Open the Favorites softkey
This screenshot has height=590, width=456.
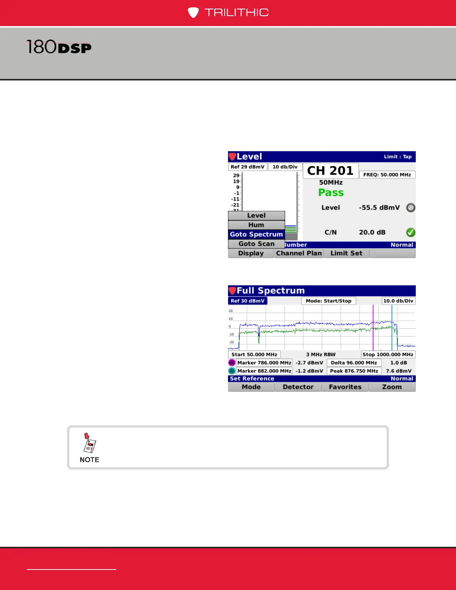coord(345,387)
